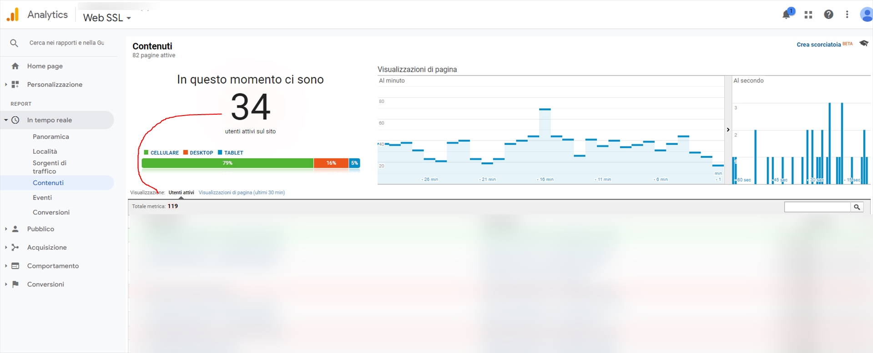Open the Panoramica real-time report
873x353 pixels.
(50, 136)
